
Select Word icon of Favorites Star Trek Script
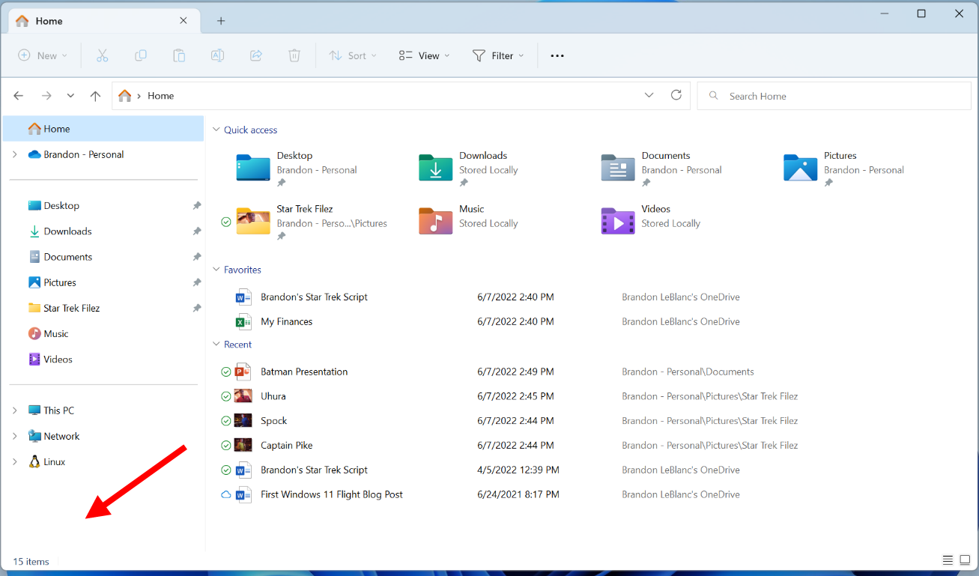[243, 297]
